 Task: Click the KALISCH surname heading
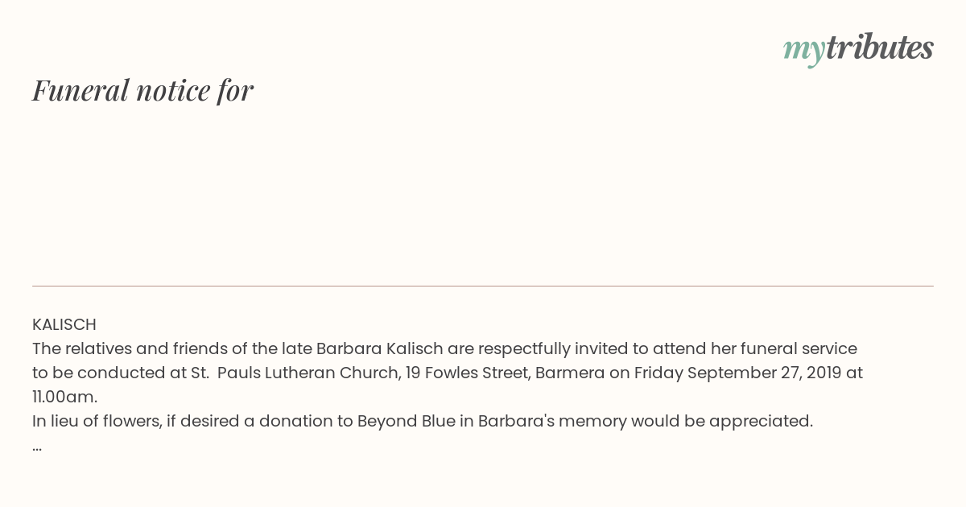tap(64, 324)
